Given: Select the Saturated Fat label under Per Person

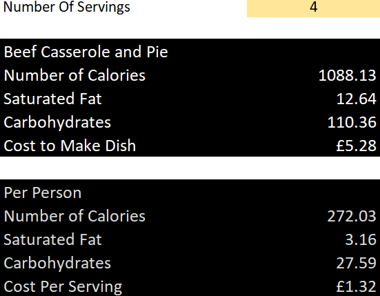Looking at the screenshot, I should [x=52, y=239].
